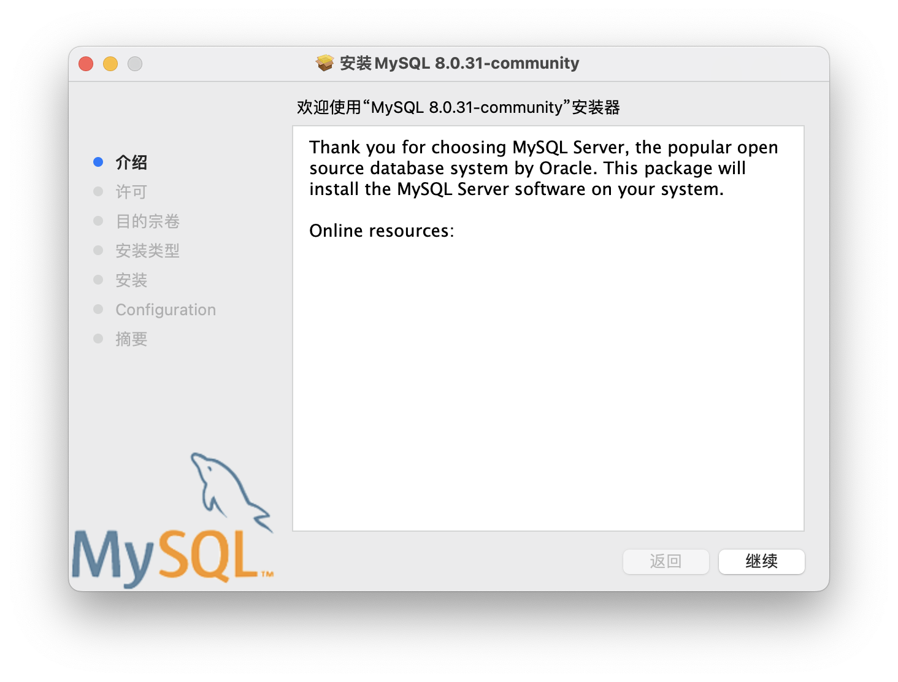Select the 目的宗卷 step in sidebar
The image size is (898, 682).
(x=147, y=221)
